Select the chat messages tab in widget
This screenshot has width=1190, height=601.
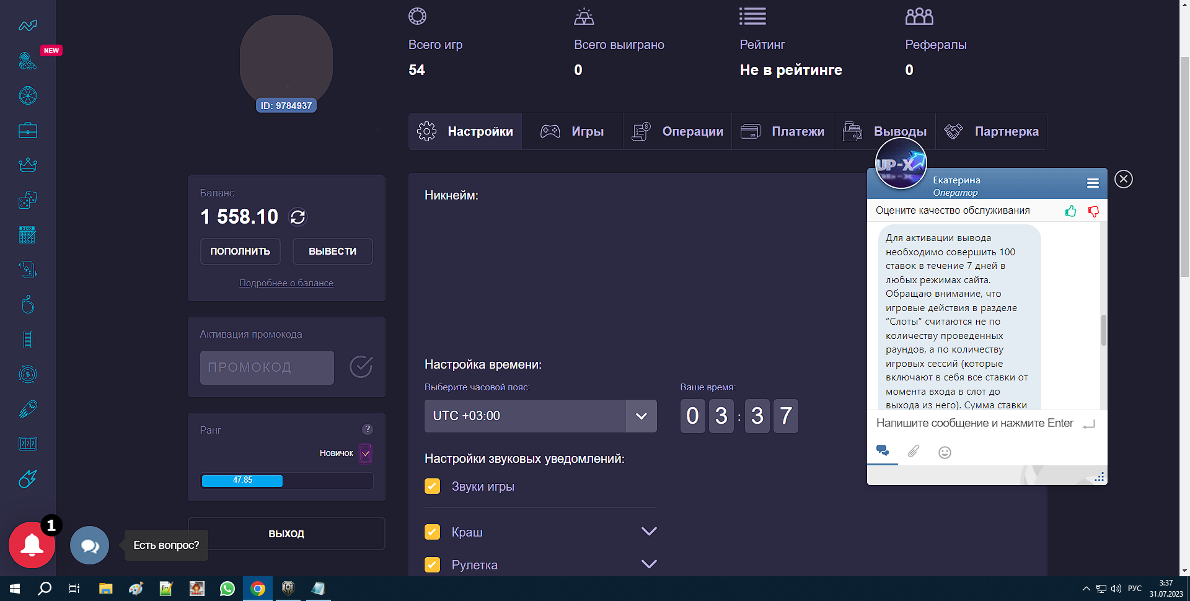point(883,451)
